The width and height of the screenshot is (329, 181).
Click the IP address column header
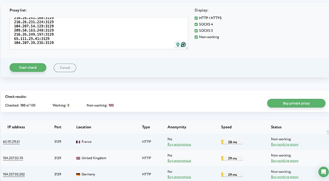click(16, 127)
